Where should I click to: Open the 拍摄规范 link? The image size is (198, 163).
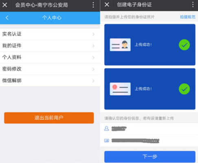tap(187, 17)
